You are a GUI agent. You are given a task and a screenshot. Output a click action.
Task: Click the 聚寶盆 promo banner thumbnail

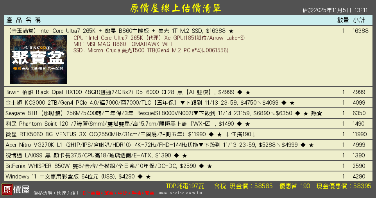pos(38,59)
